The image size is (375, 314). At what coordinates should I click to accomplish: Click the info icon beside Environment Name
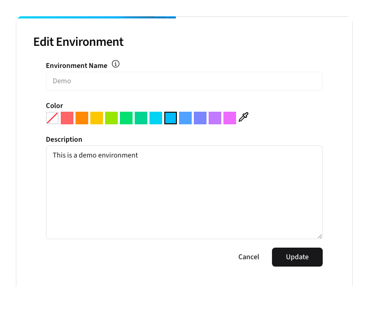coord(116,65)
